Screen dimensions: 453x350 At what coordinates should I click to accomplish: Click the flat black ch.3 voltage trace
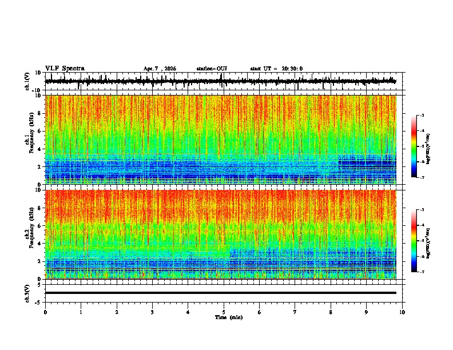tap(221, 293)
